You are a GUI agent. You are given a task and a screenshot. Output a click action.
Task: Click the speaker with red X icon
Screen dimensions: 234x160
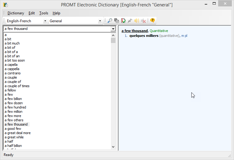(144, 21)
